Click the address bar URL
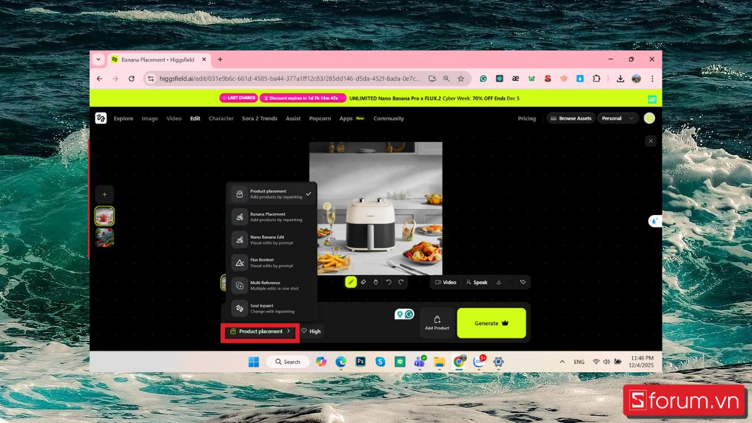Image resolution: width=752 pixels, height=423 pixels. [291, 78]
